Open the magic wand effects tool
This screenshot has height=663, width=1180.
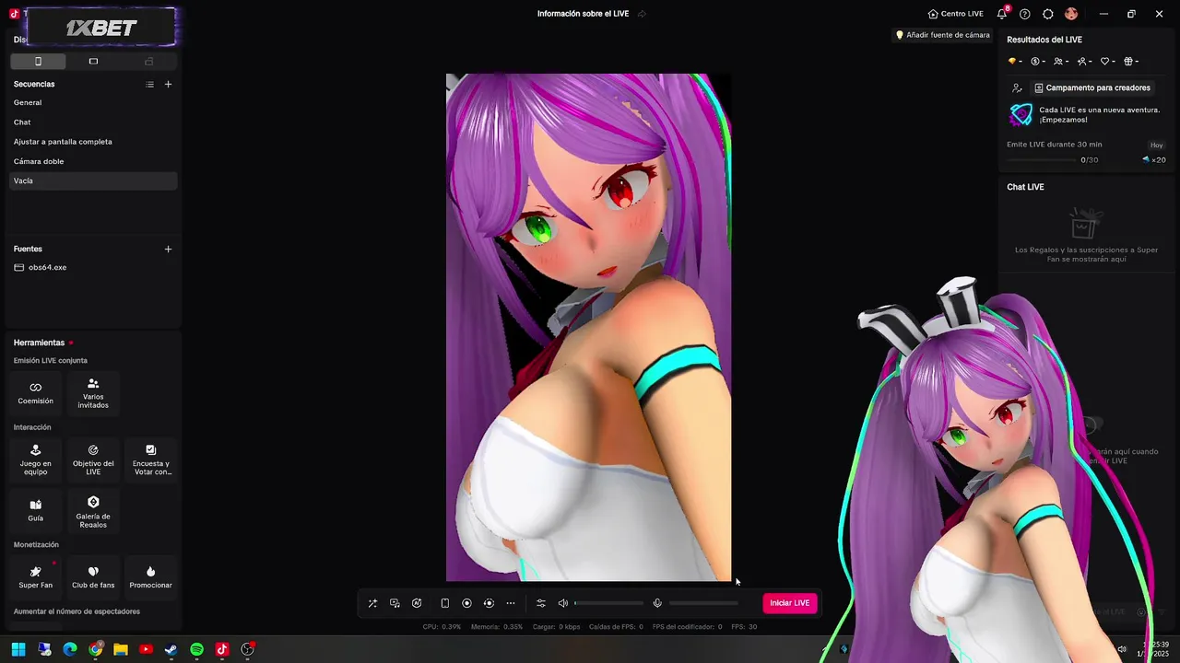point(372,603)
